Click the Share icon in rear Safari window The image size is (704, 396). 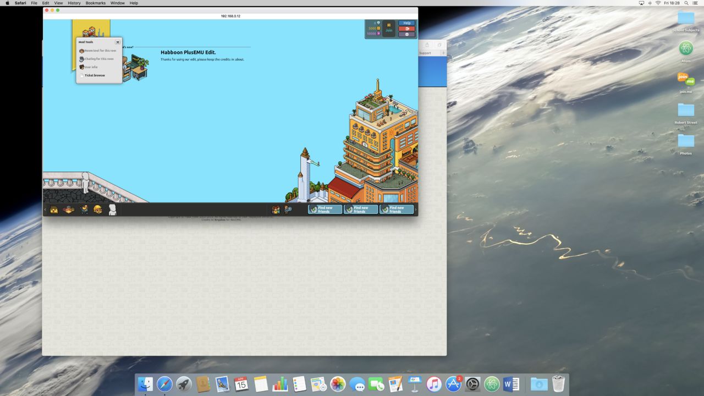427,45
